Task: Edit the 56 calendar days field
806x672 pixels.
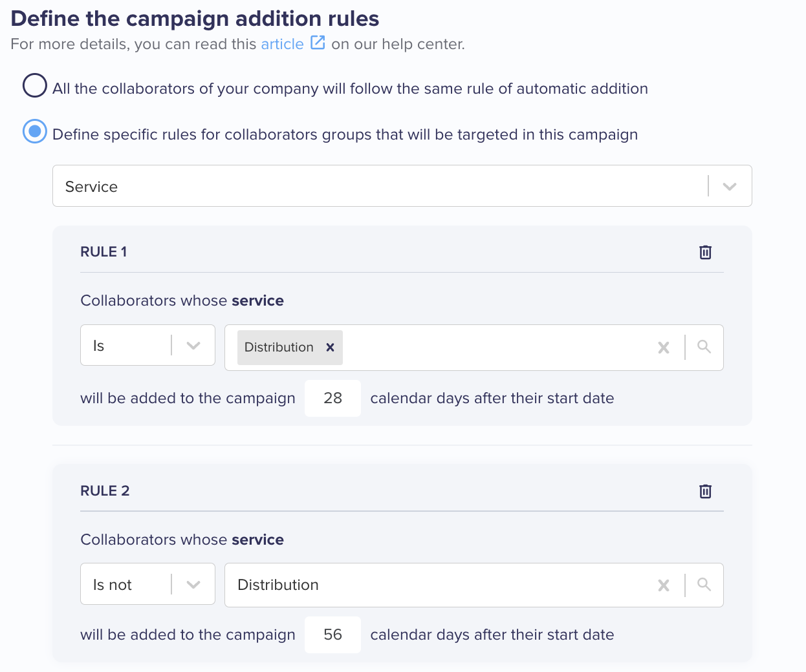Action: click(x=332, y=635)
